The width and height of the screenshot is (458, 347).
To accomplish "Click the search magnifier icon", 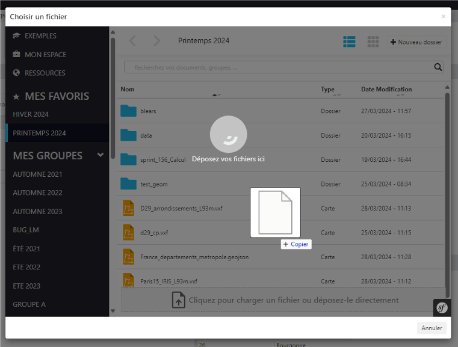I will click(439, 67).
